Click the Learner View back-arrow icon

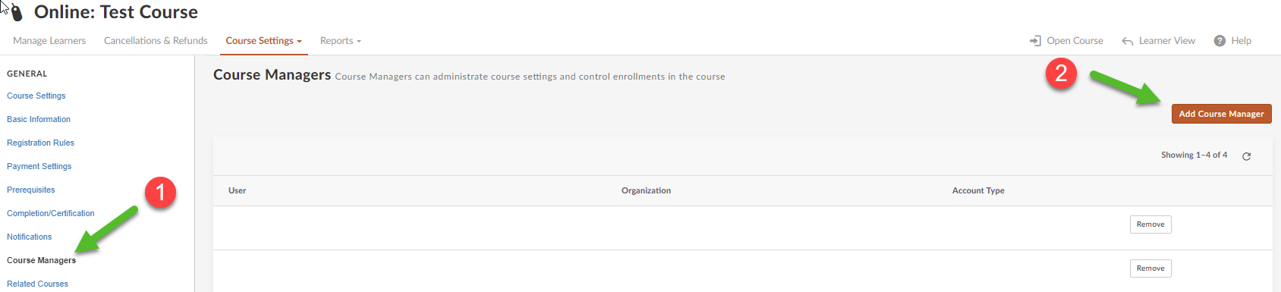click(x=1128, y=42)
